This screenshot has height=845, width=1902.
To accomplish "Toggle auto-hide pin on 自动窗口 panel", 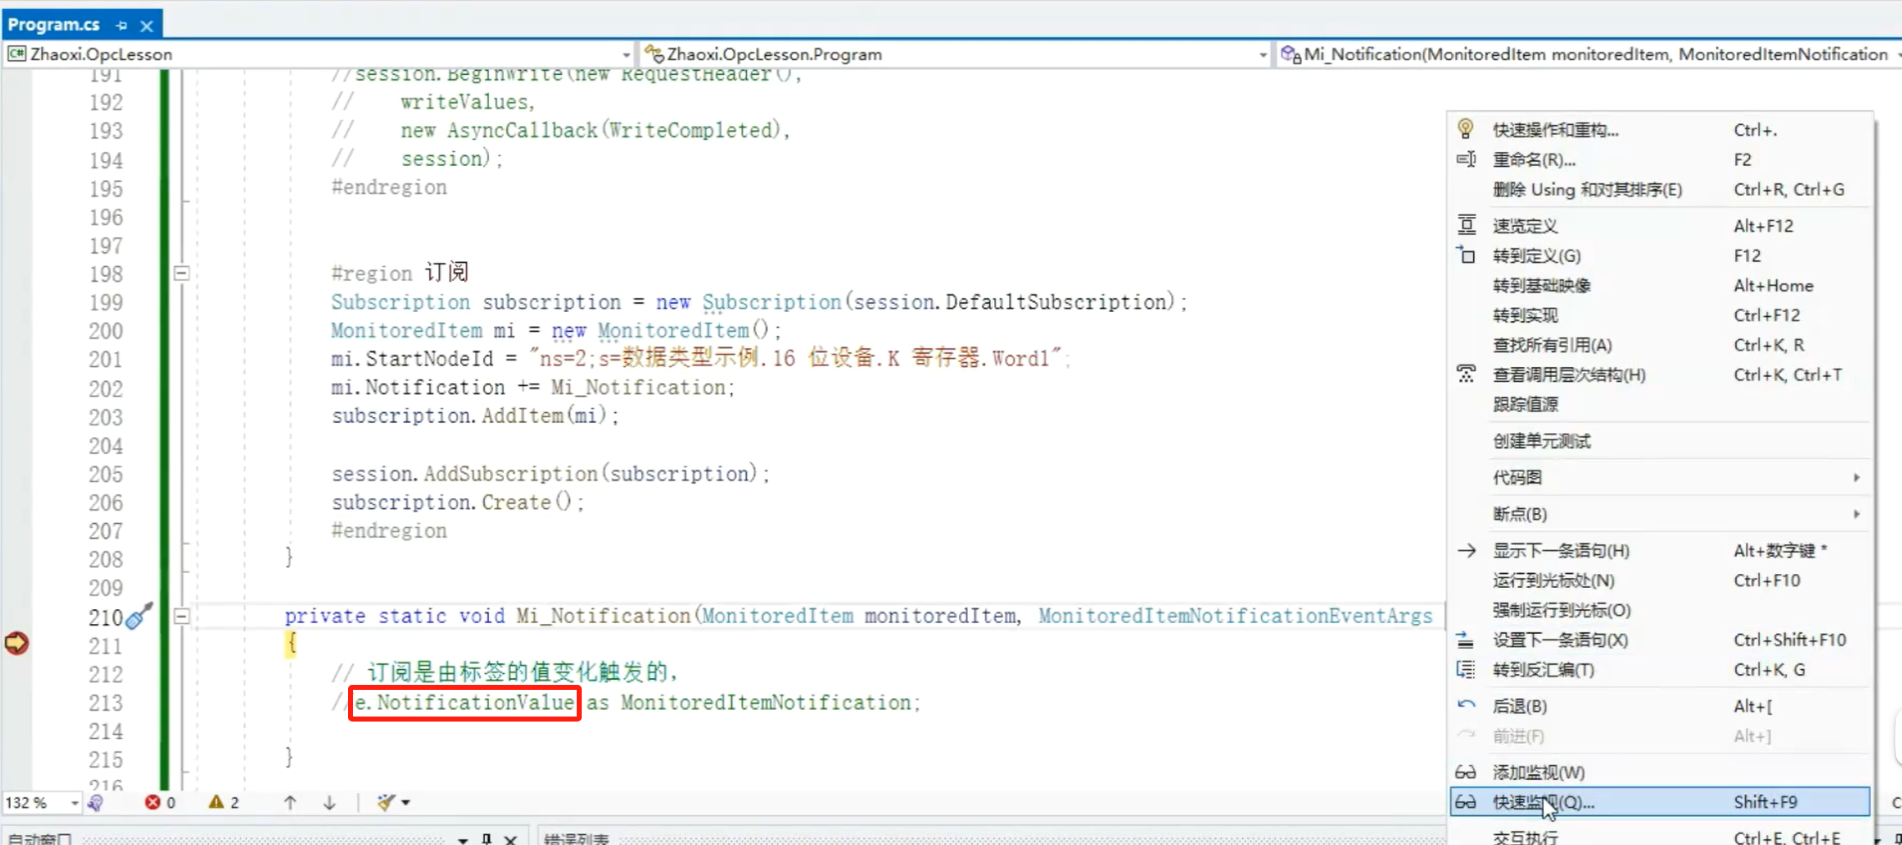I will 487,838.
